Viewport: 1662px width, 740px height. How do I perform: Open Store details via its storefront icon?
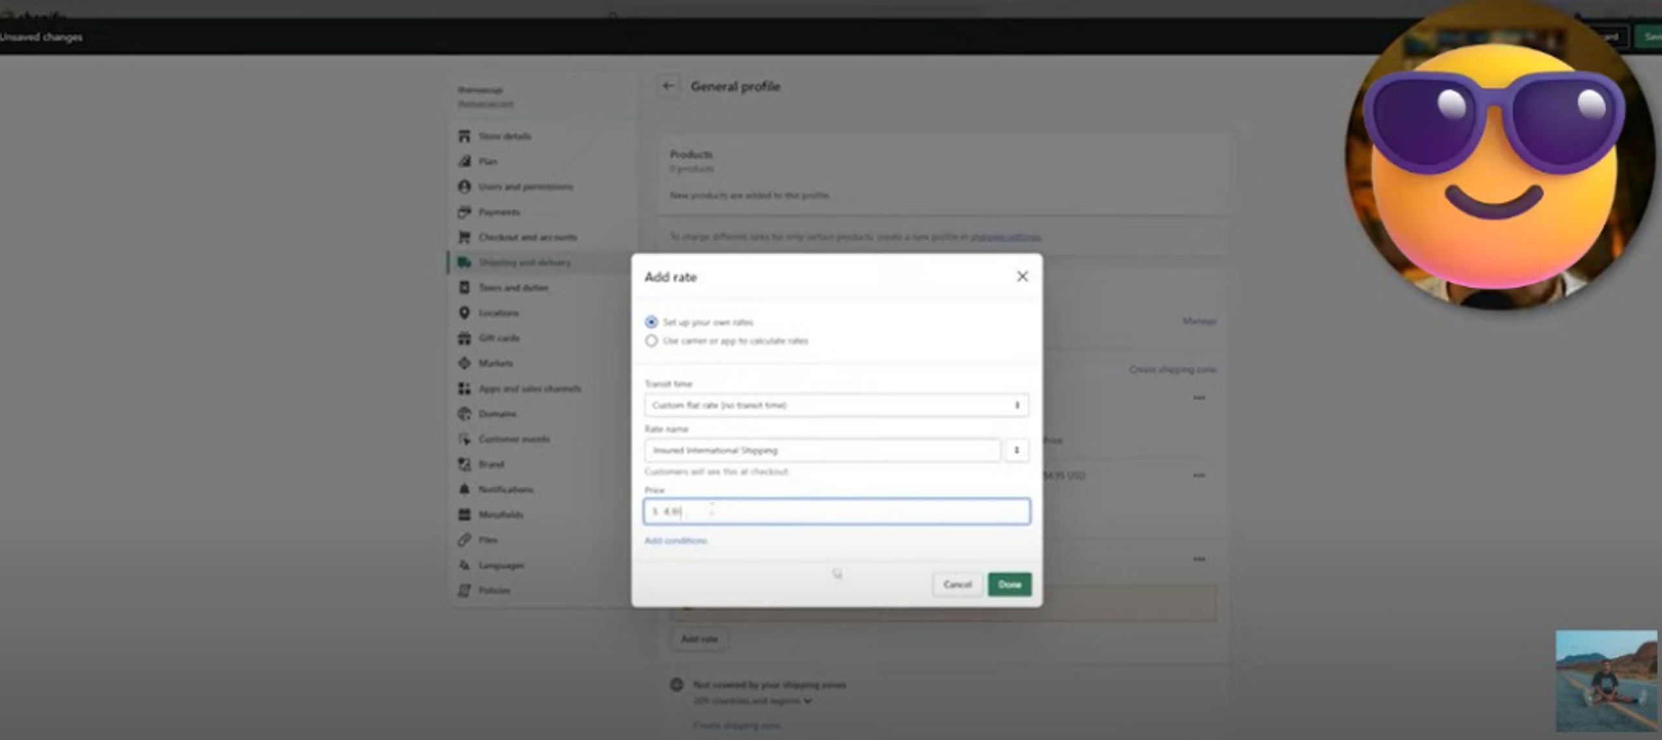(x=464, y=136)
